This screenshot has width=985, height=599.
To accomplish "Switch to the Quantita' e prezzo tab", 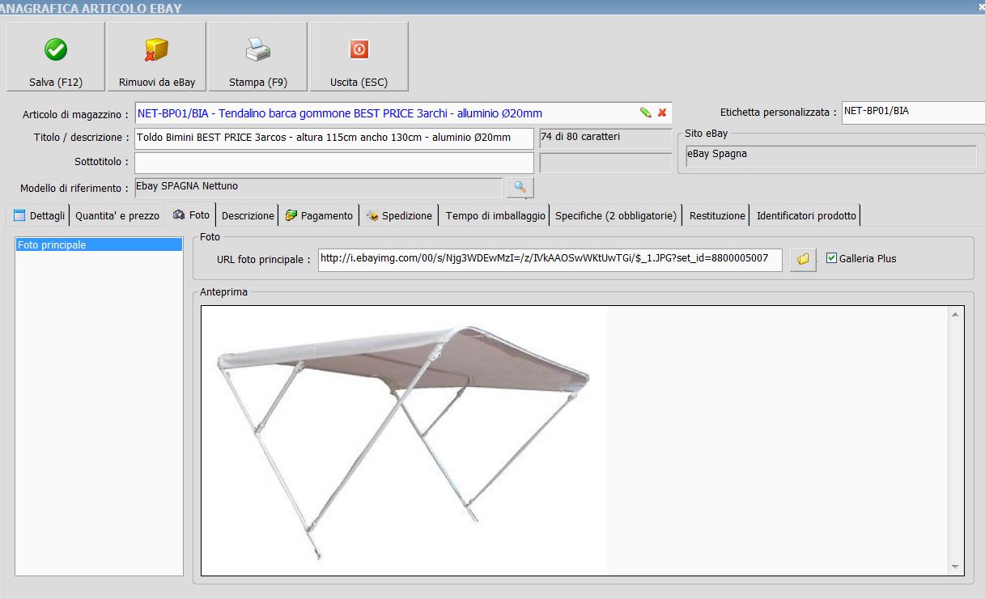I will click(117, 215).
